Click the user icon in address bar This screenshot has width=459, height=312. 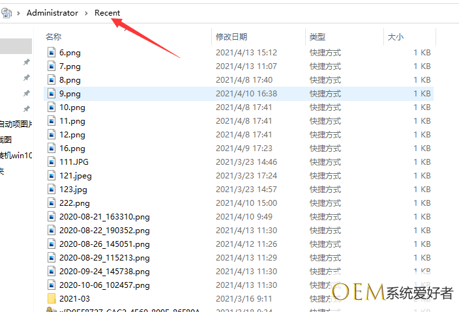[7, 13]
